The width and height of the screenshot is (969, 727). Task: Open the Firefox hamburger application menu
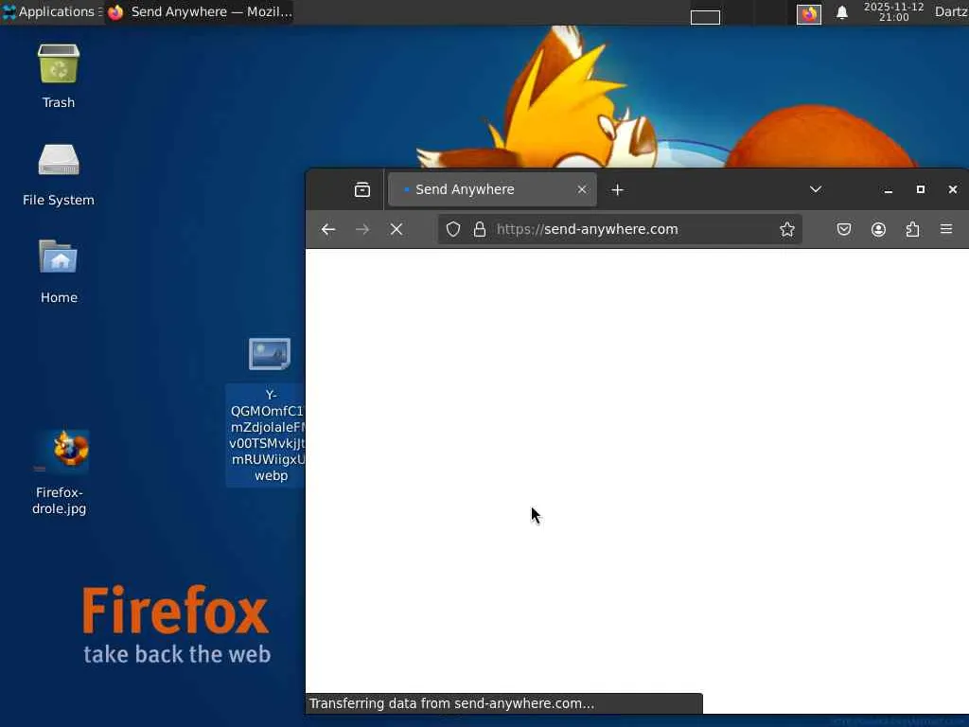[x=946, y=229]
